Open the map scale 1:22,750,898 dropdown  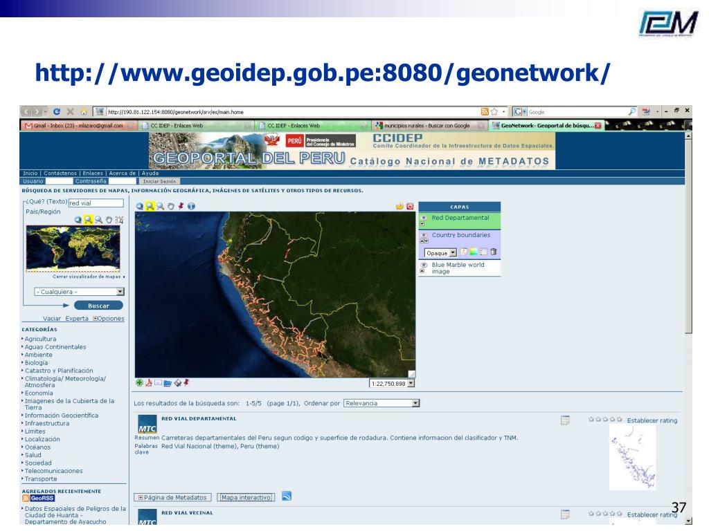click(392, 384)
